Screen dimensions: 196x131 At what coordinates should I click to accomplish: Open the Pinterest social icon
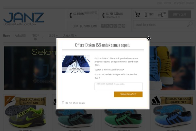point(123,26)
